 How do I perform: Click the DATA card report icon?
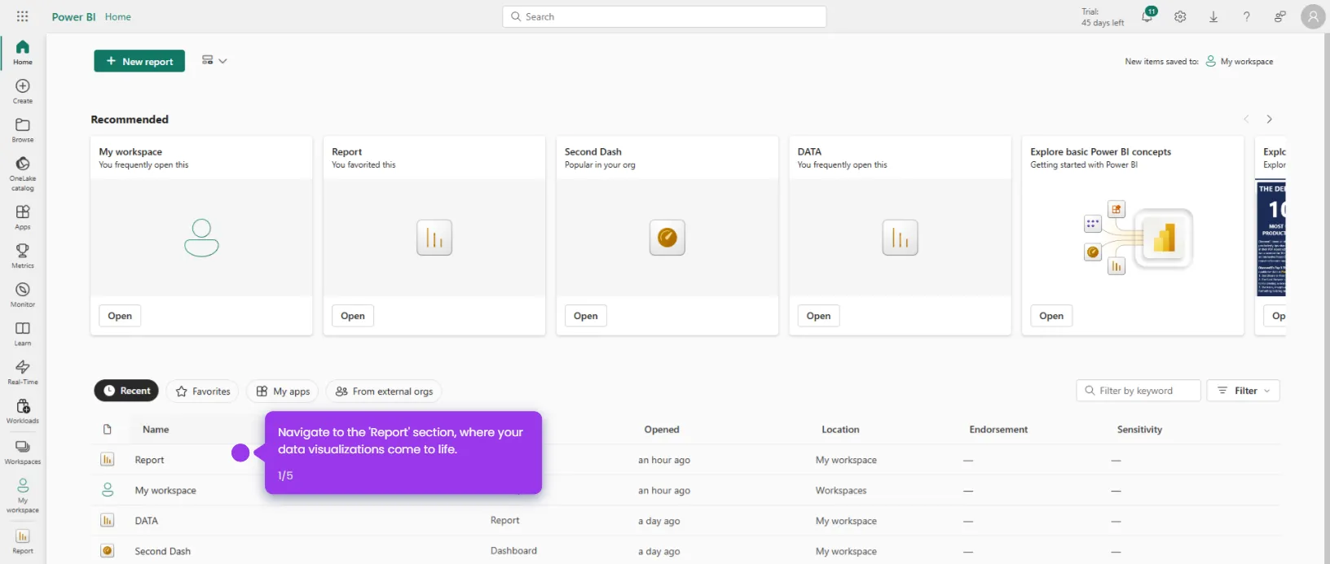coord(901,238)
